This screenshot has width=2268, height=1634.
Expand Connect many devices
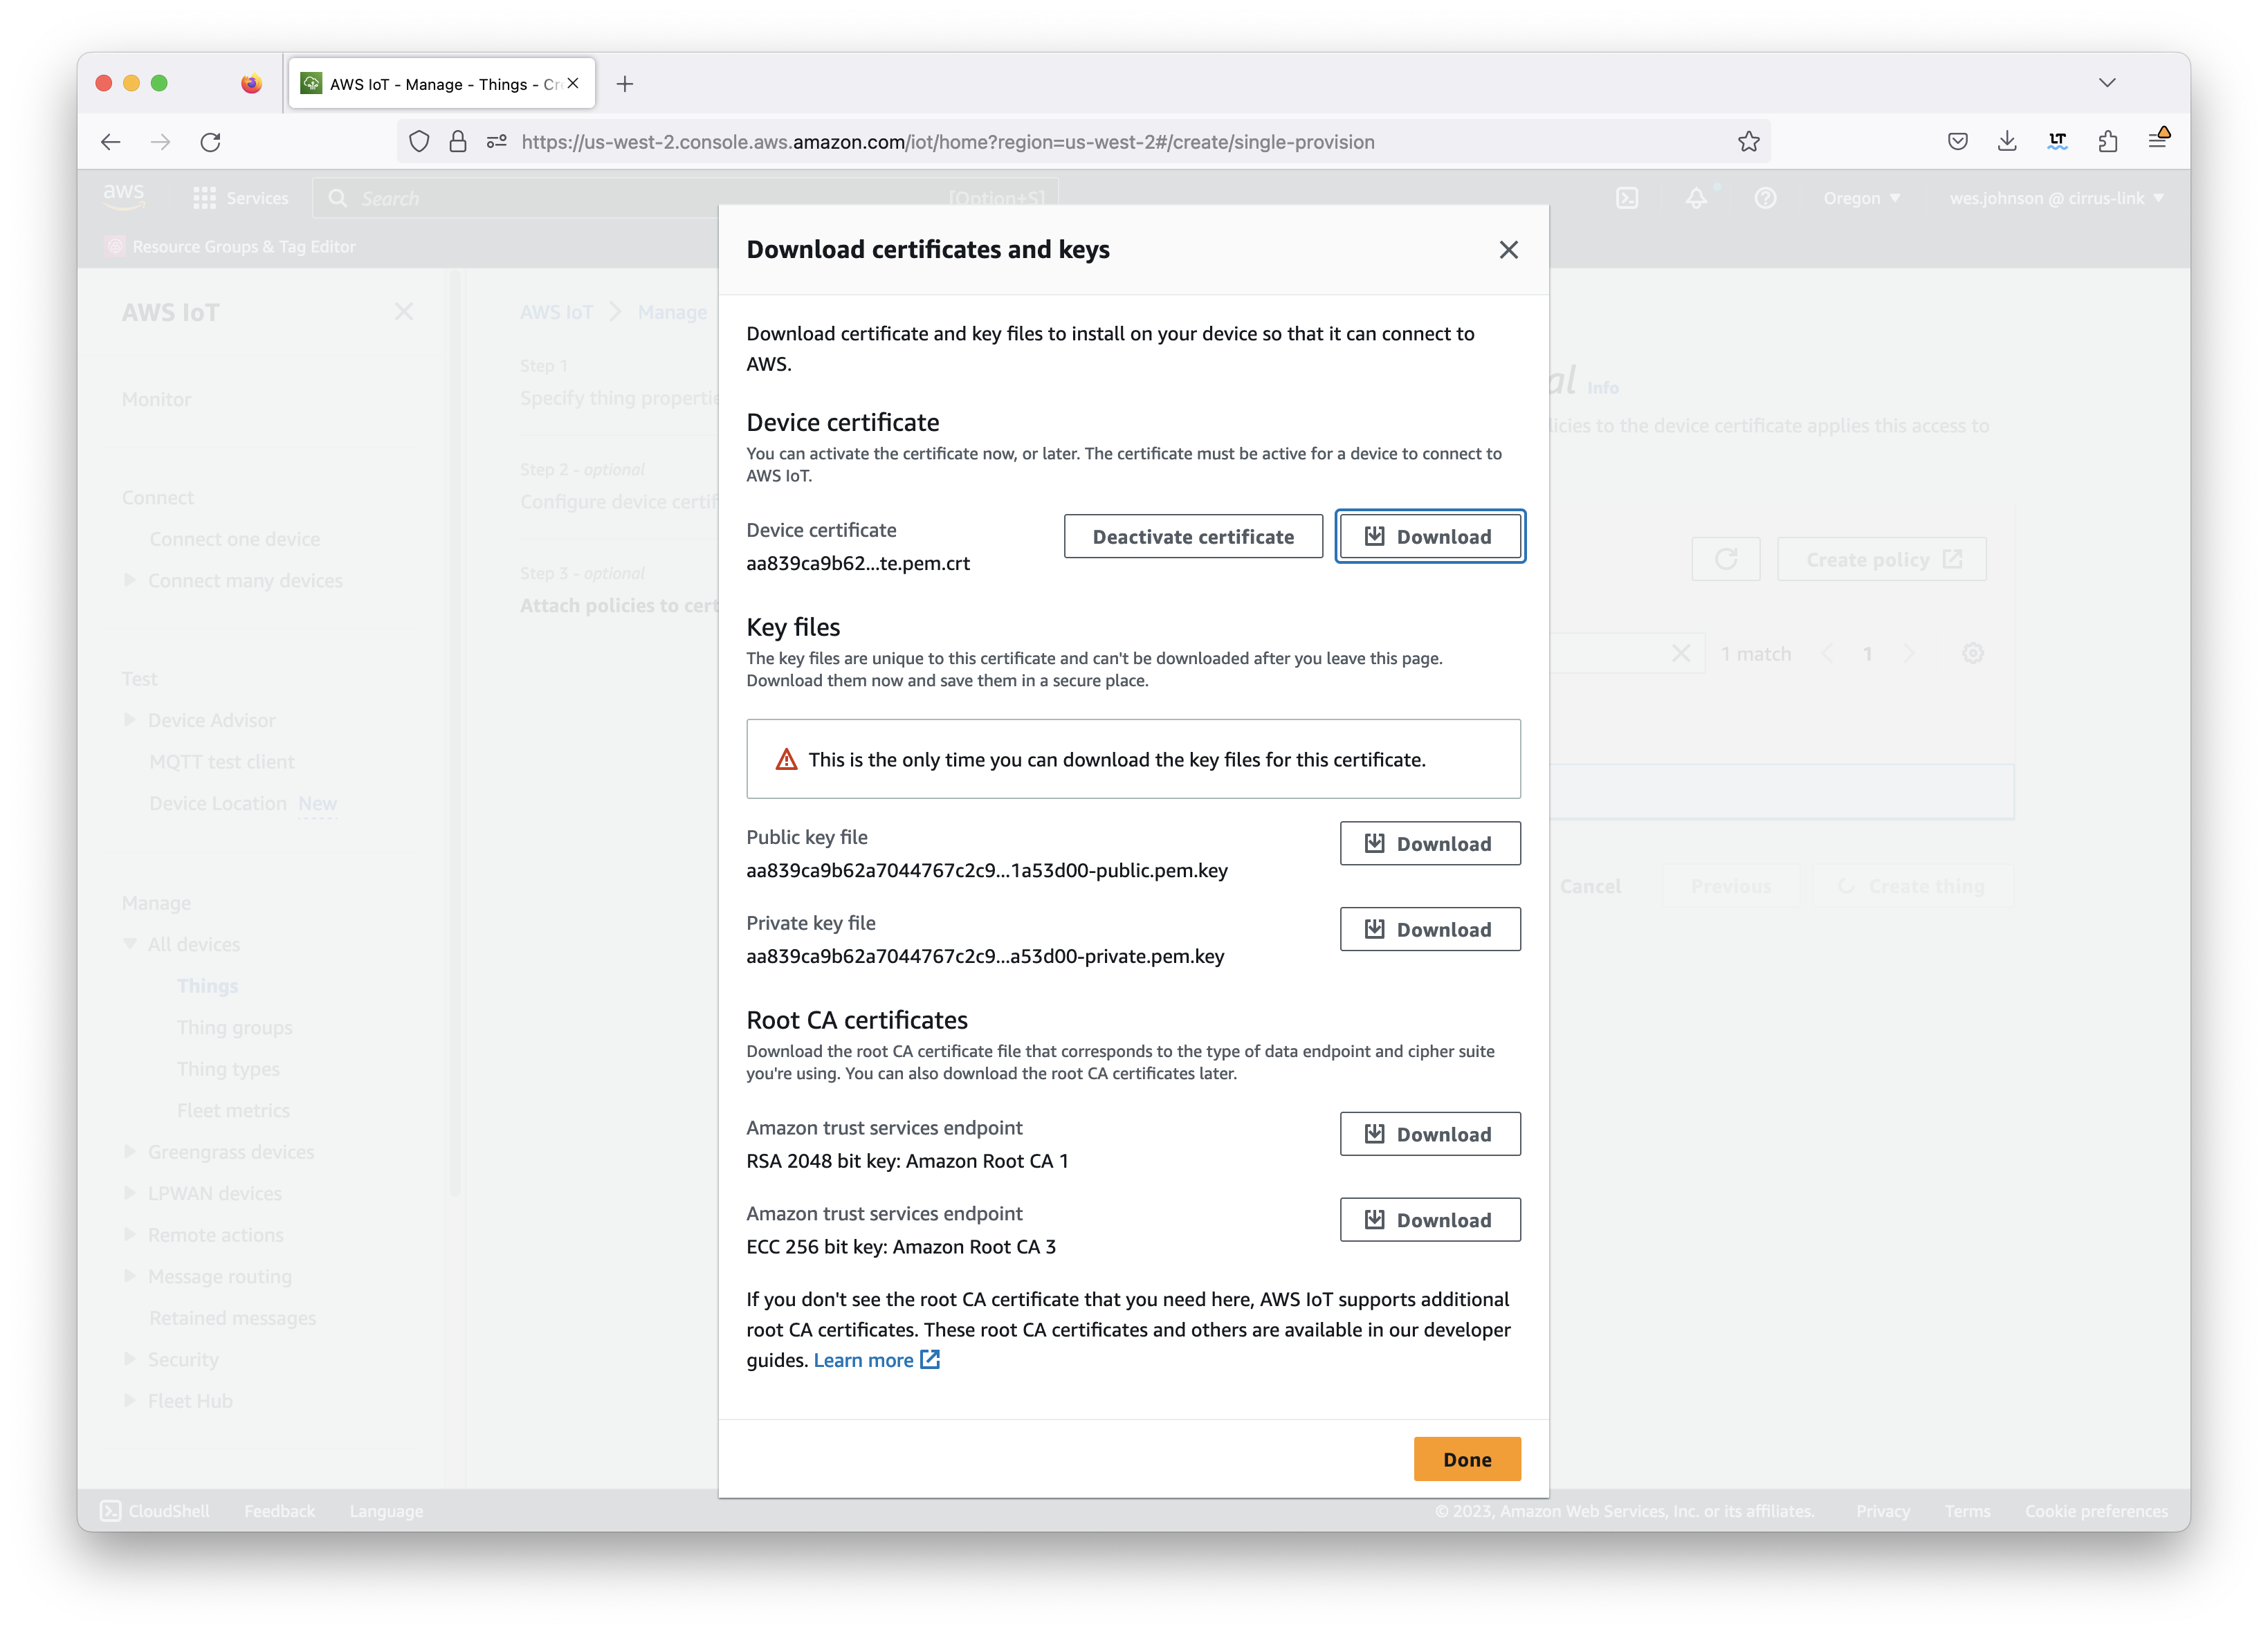pyautogui.click(x=129, y=580)
